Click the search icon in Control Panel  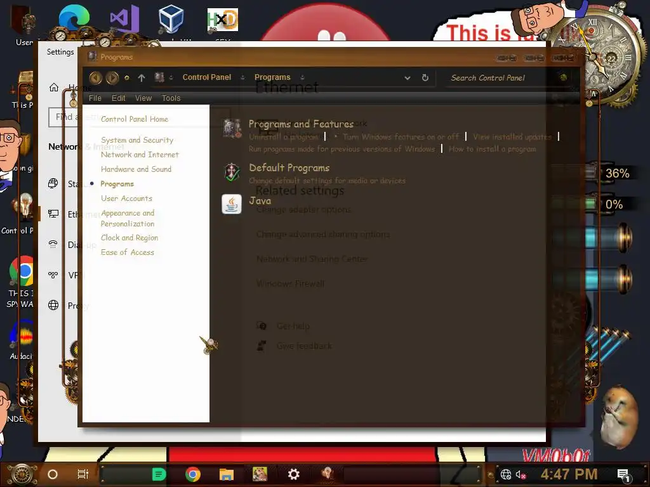[563, 77]
